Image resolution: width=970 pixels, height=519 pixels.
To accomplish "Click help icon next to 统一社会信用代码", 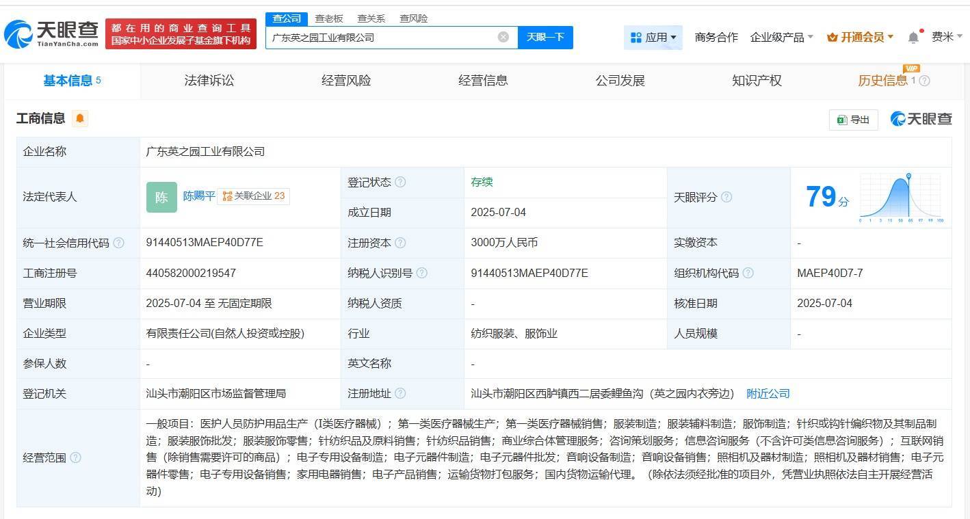I will 119,243.
